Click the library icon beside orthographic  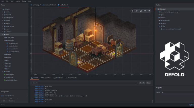(5, 18)
